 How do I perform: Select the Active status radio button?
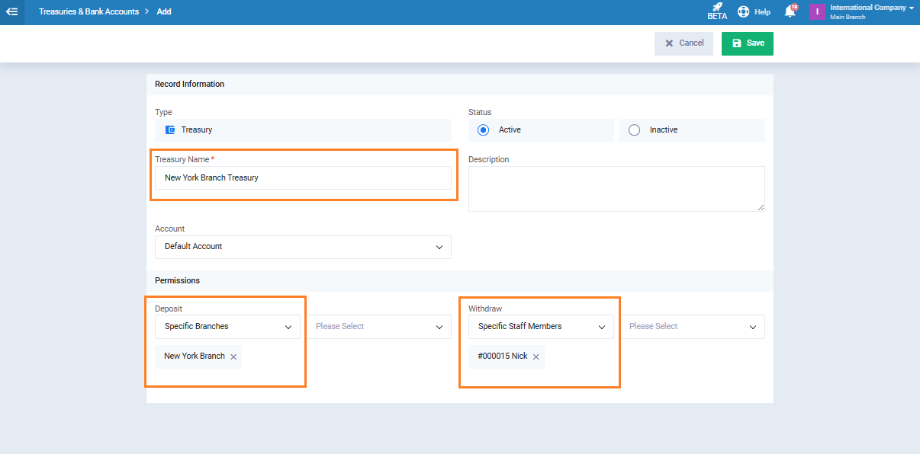483,130
